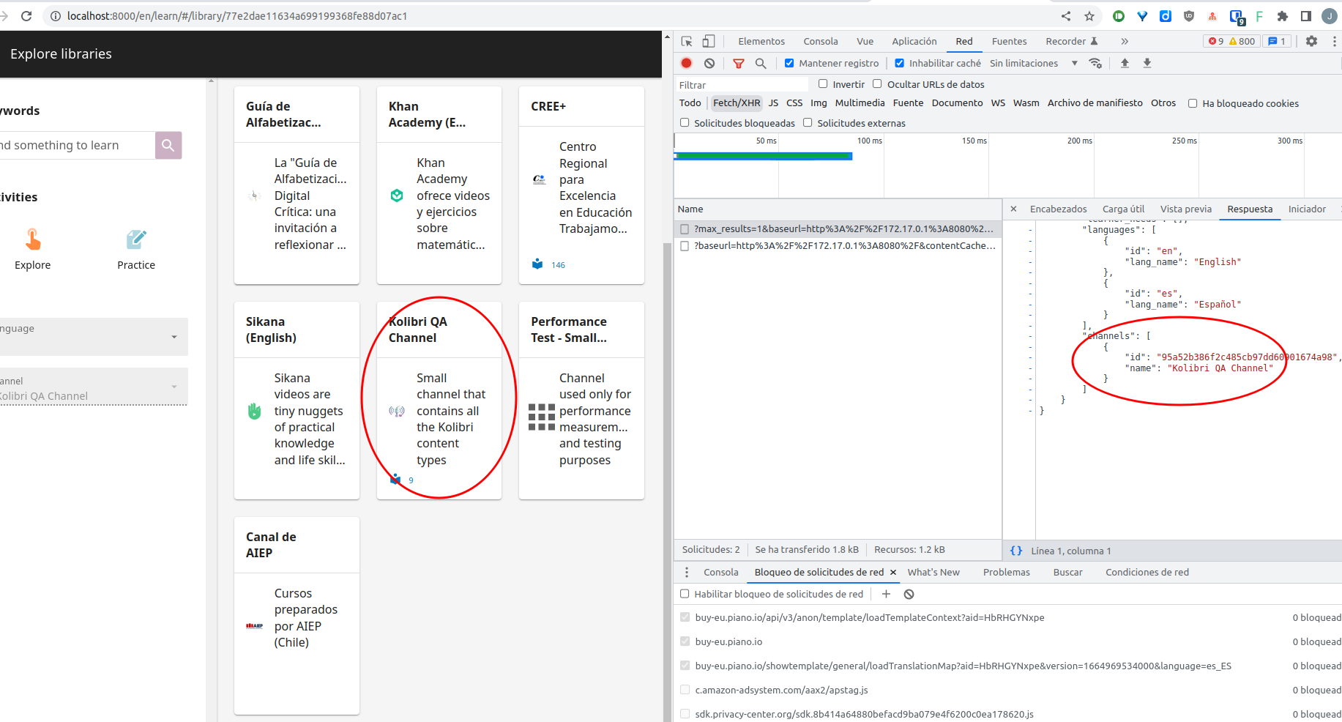Focus the find something to learn search box

78,145
